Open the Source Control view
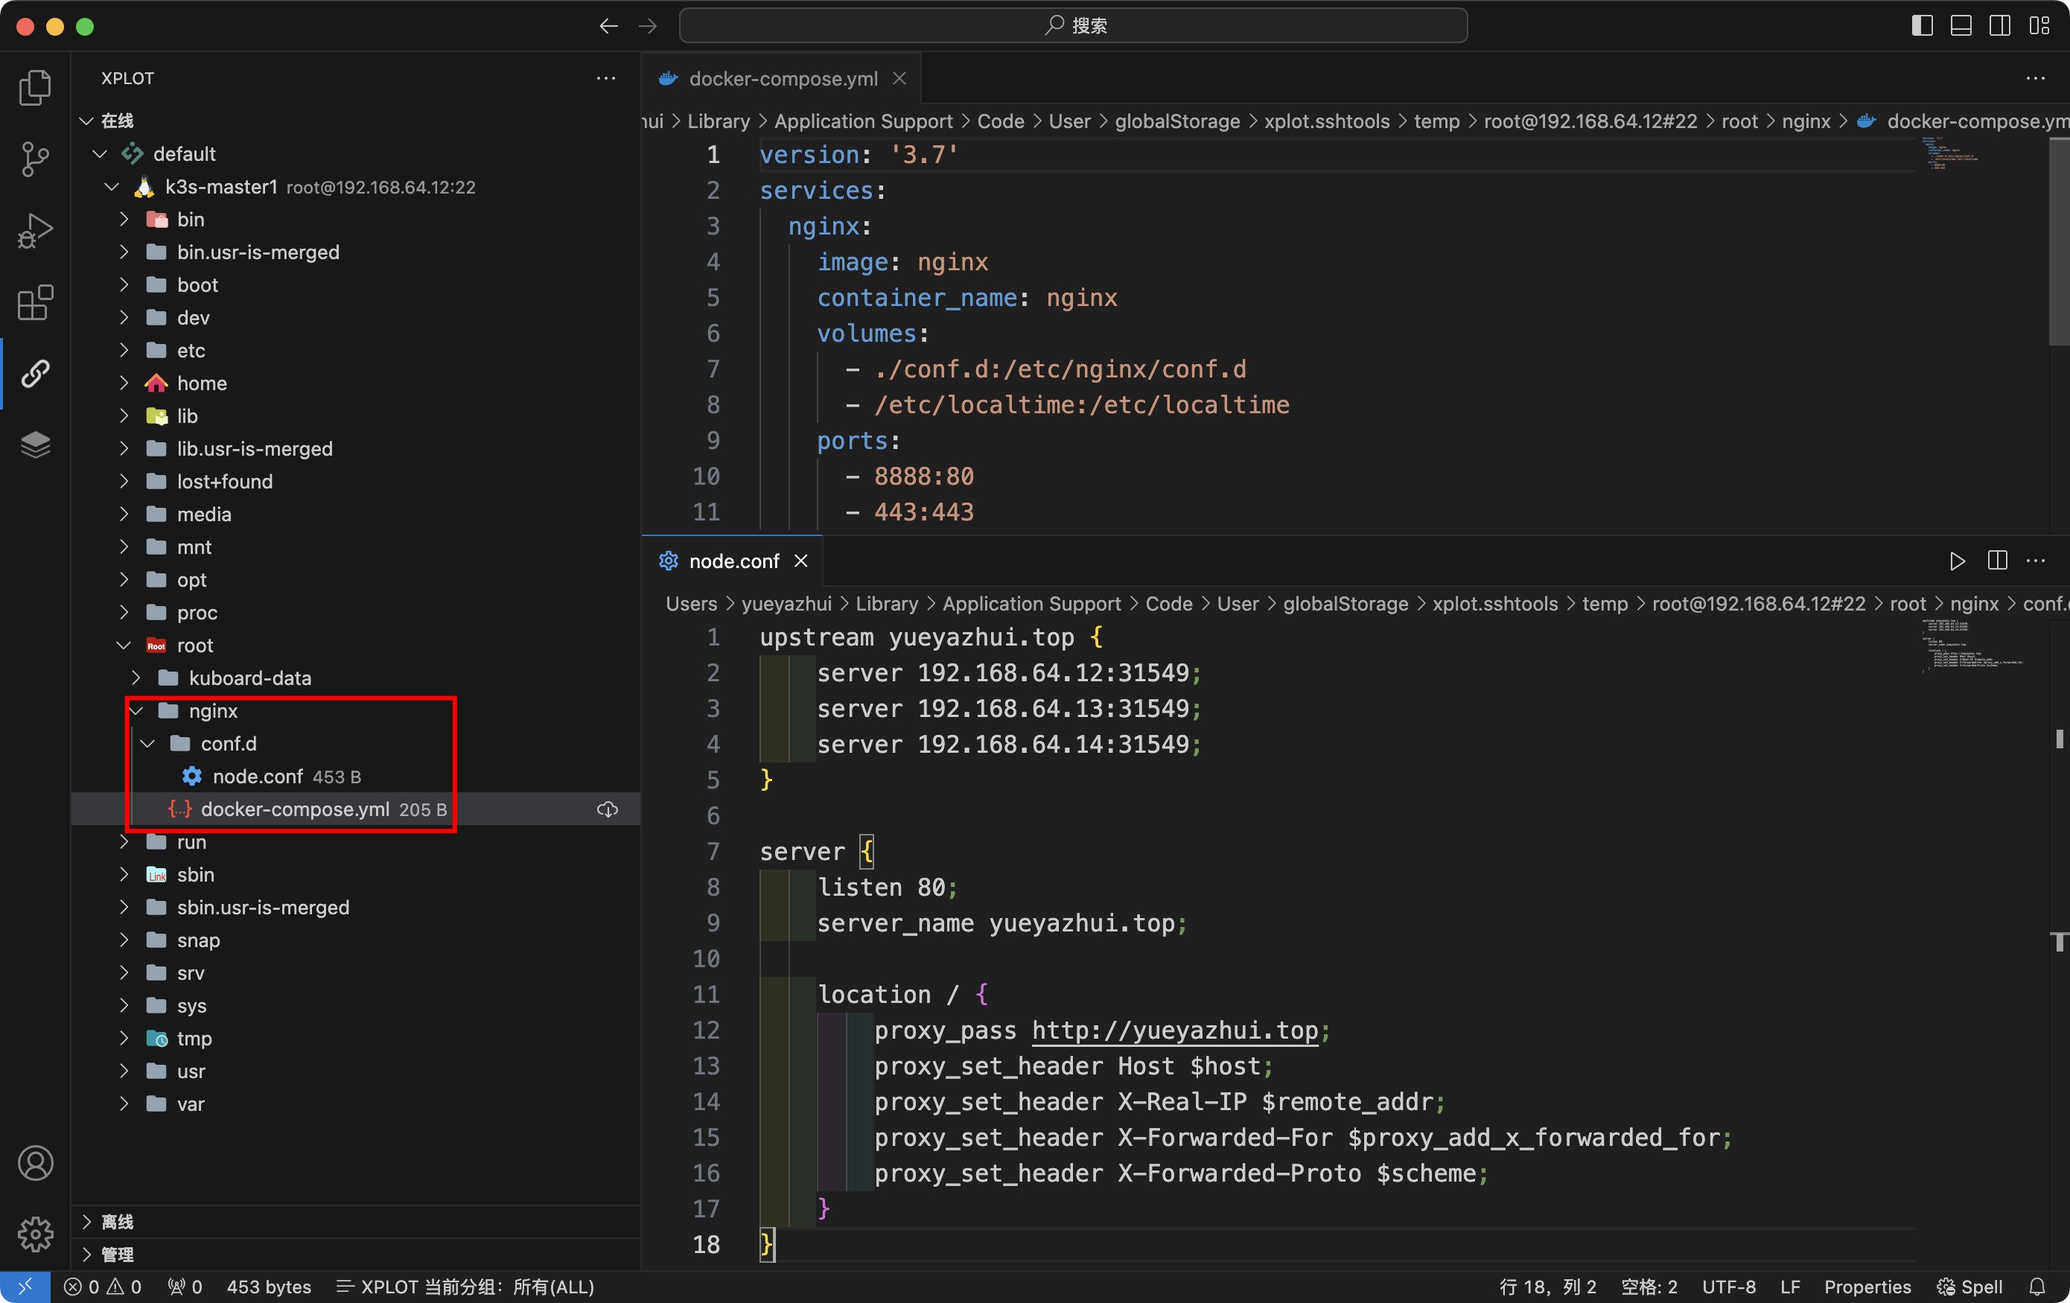 pos(35,158)
